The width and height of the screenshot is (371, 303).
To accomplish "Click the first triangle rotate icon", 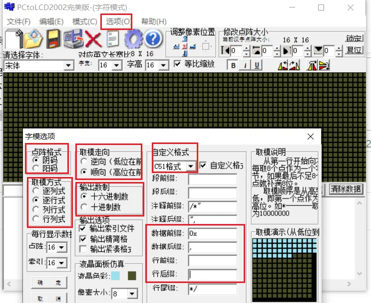I will pyautogui.click(x=283, y=65).
